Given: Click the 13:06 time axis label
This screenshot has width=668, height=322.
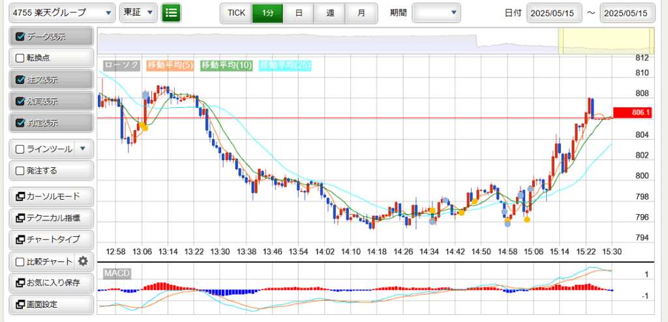Looking at the screenshot, I should tap(142, 252).
